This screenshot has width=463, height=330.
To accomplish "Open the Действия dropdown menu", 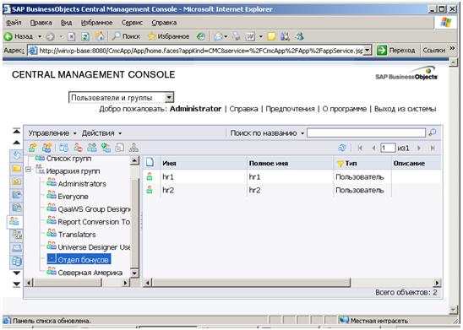I will [101, 133].
